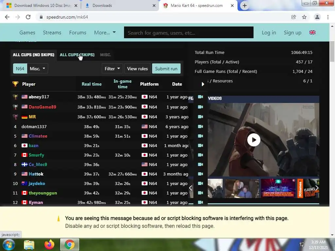Switch to the Downloads browser tab
The height and width of the screenshot is (251, 335).
pos(120,6)
